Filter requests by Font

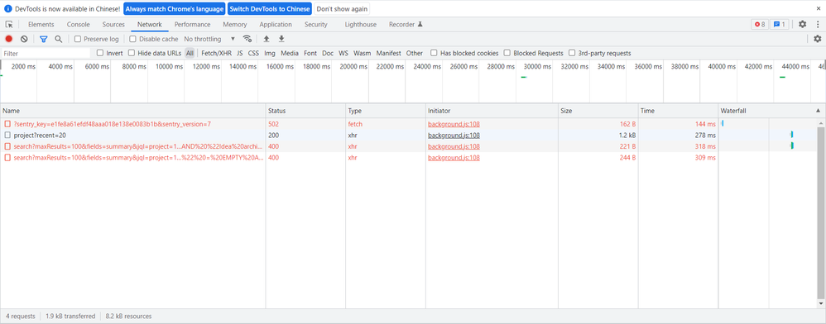[311, 53]
